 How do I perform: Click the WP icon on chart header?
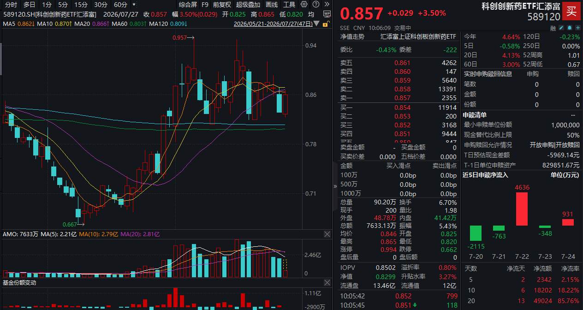click(327, 14)
